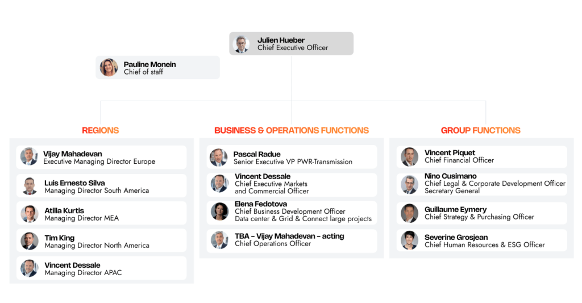
Task: Click the Chief of staff's portrait photo
Action: coord(109,68)
